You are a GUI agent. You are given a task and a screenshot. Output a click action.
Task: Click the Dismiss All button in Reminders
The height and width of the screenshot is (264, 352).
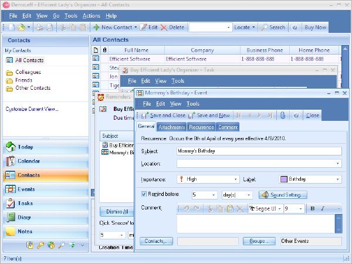(117, 211)
